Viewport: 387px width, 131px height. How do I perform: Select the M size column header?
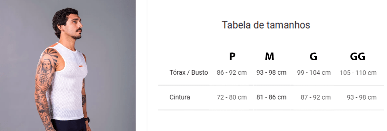point(269,57)
